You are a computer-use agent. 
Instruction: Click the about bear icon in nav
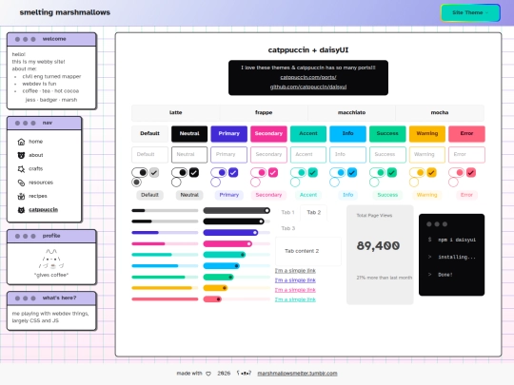(x=21, y=155)
